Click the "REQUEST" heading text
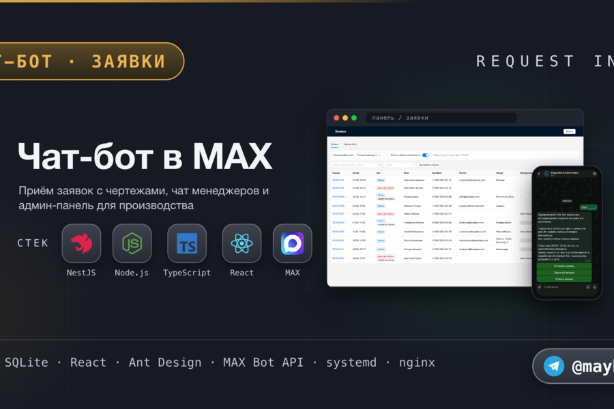Screen dimensions: 614x409 tap(525, 61)
